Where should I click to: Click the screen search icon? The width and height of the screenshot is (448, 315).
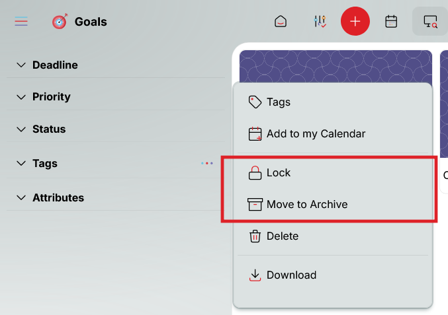click(x=429, y=22)
